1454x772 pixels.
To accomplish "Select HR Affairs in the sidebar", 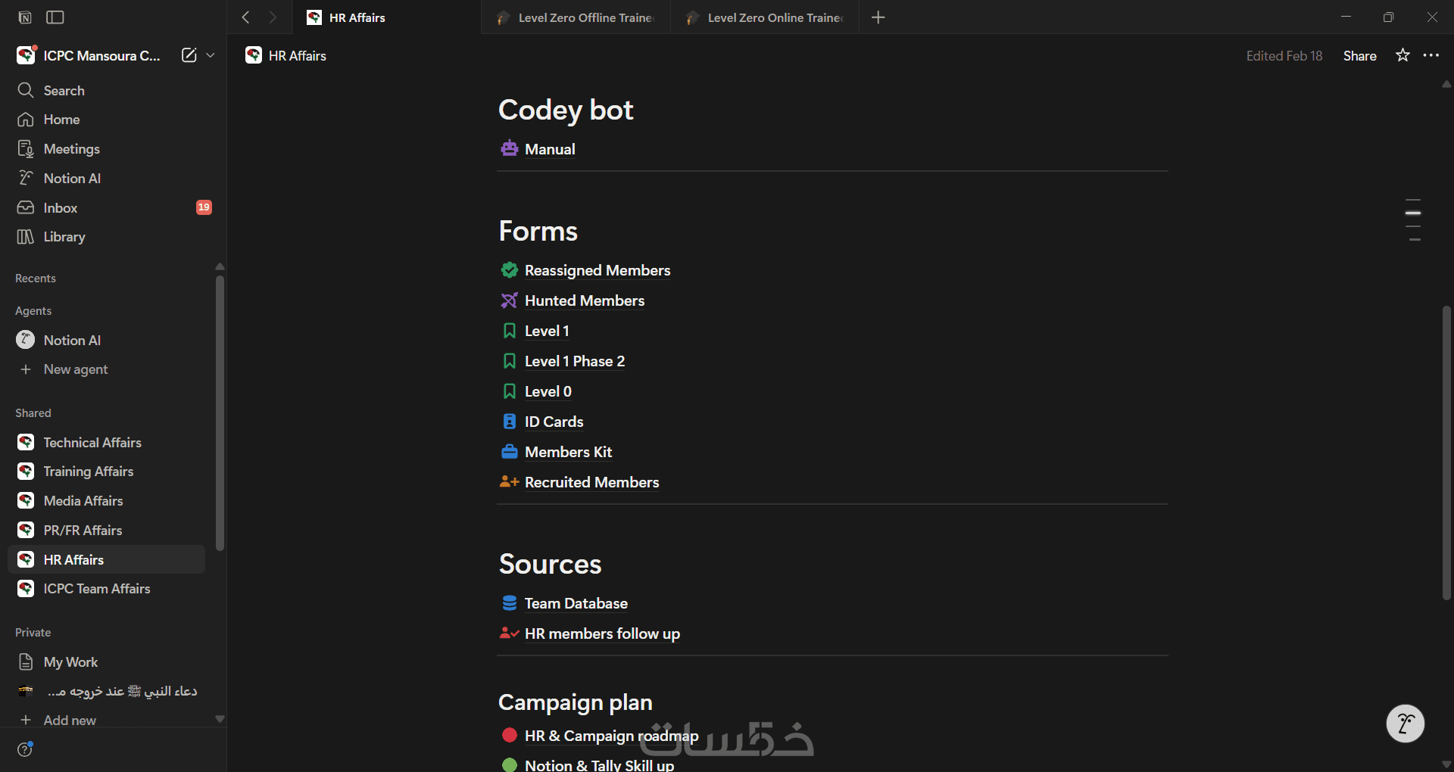I will click(106, 560).
